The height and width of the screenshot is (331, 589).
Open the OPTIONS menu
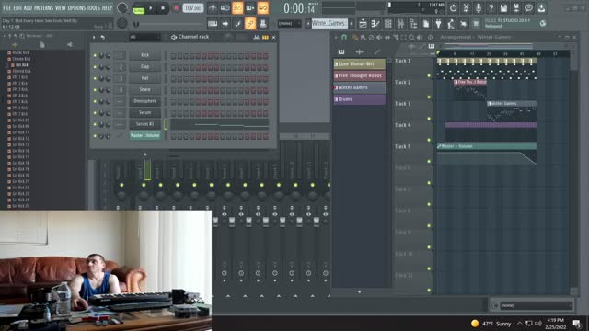[76, 7]
